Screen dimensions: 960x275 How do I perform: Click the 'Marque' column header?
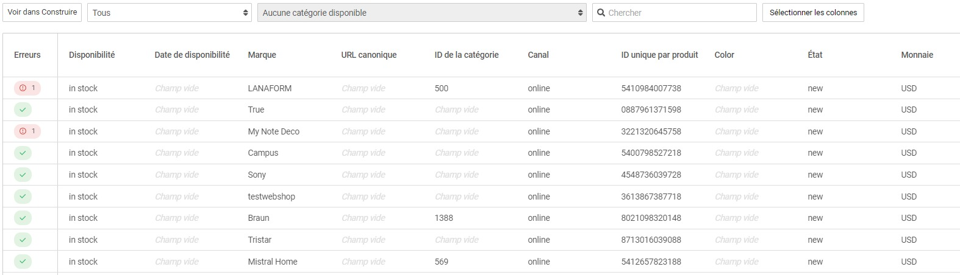click(x=262, y=55)
